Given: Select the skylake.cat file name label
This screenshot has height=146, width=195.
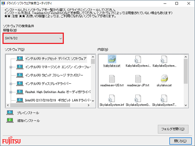Looking at the screenshot, I should 164,85.
